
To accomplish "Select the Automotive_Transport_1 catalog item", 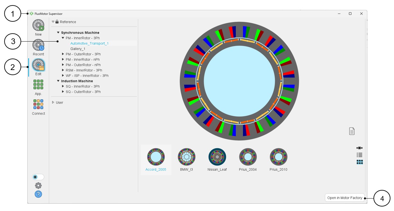I will tap(89, 43).
